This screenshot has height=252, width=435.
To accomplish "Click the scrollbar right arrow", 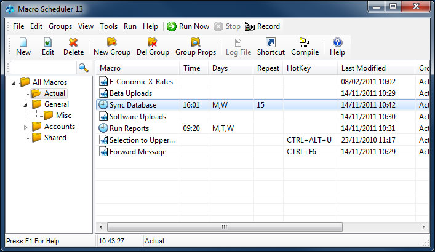I will tap(424, 227).
